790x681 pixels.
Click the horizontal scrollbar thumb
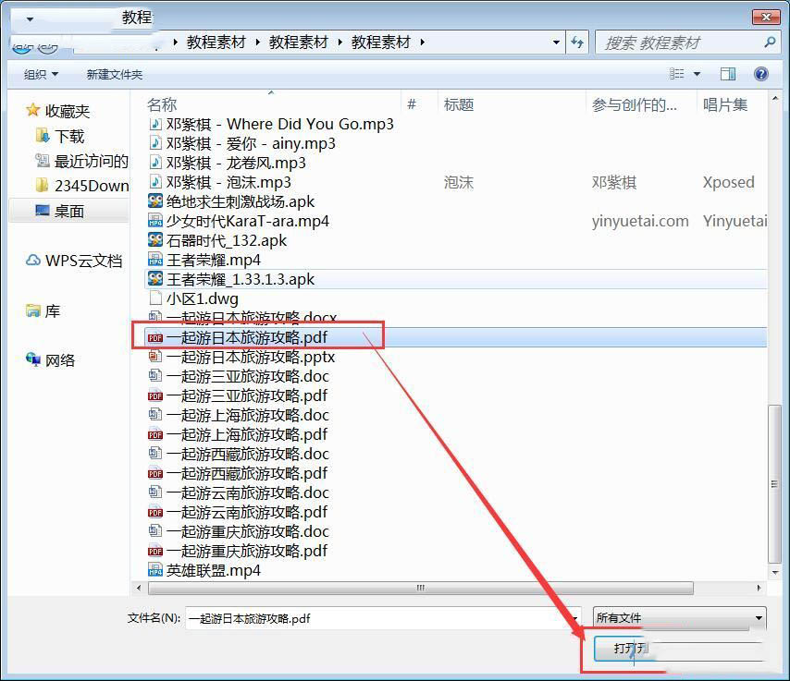coord(421,588)
